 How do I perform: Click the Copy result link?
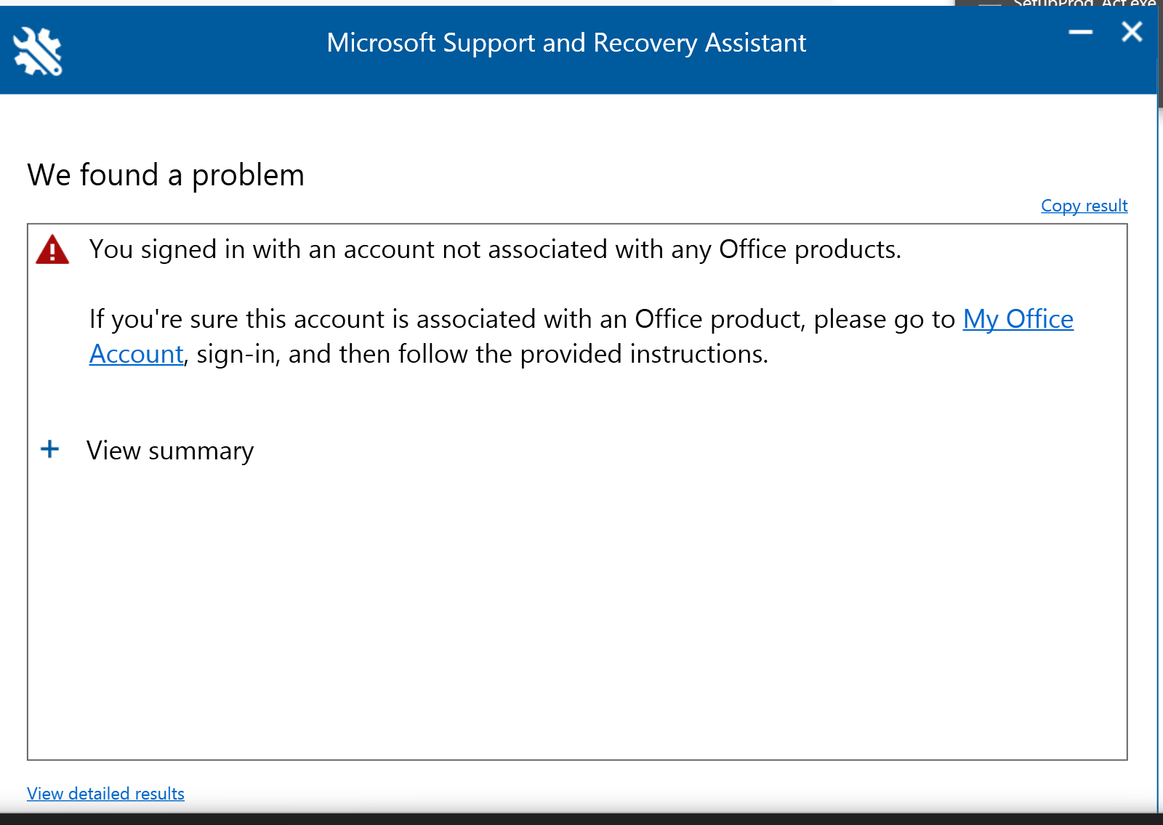pyautogui.click(x=1084, y=206)
